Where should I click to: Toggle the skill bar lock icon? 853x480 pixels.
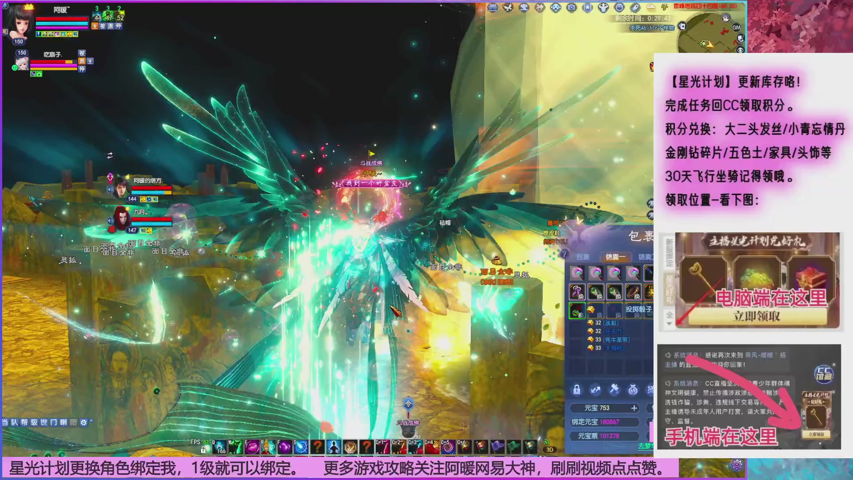pyautogui.click(x=203, y=450)
